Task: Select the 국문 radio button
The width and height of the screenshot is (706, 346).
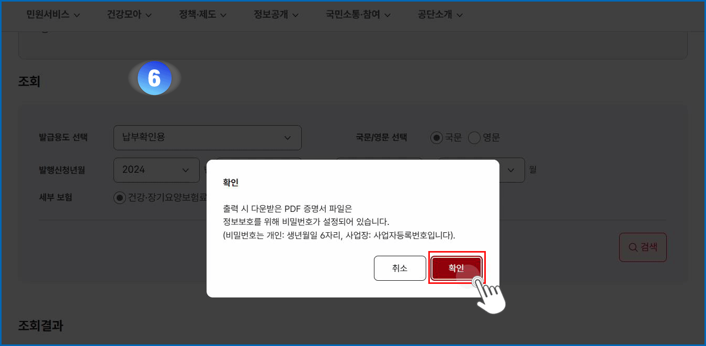Action: [437, 138]
